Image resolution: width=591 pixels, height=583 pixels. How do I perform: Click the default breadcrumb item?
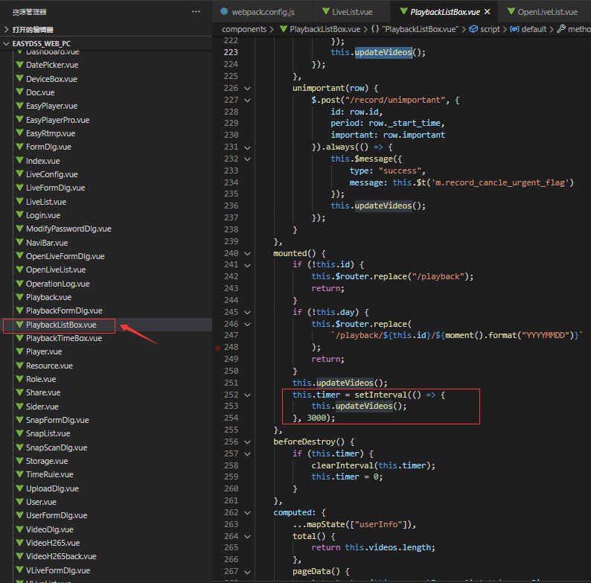[x=534, y=29]
